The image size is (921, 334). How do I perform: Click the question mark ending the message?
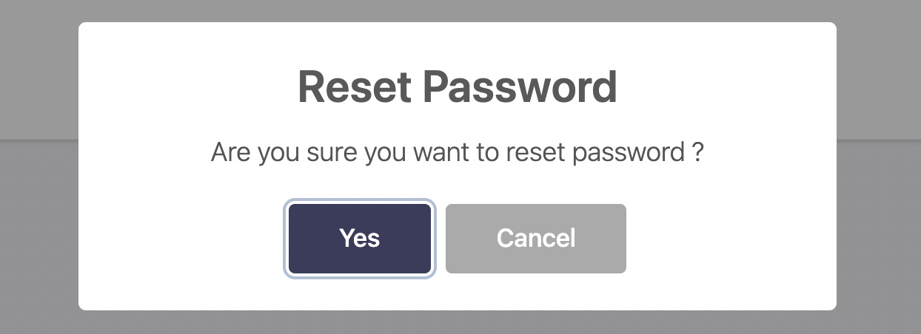[698, 152]
